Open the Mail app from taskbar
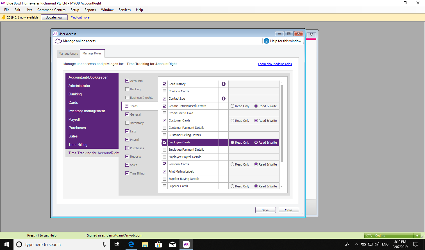 (172, 244)
